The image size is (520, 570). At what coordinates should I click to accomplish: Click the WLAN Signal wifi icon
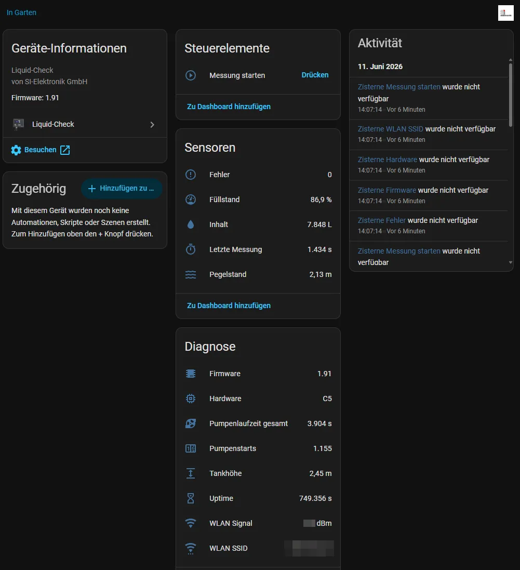(191, 523)
